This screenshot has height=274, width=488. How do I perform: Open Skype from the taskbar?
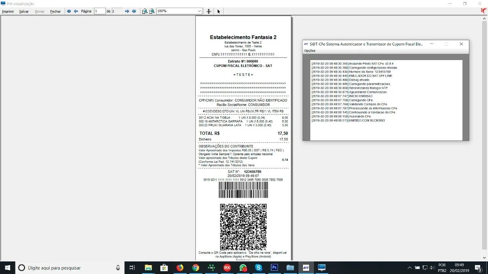point(258,268)
